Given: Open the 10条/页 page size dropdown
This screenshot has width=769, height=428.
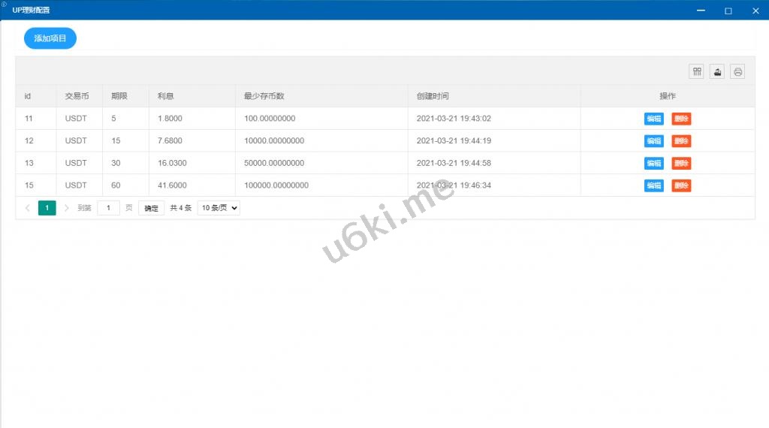Looking at the screenshot, I should click(x=219, y=208).
